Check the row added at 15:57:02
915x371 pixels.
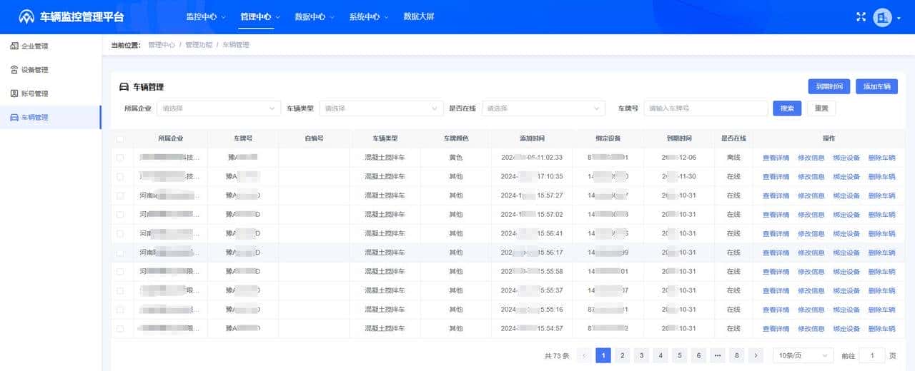120,215
